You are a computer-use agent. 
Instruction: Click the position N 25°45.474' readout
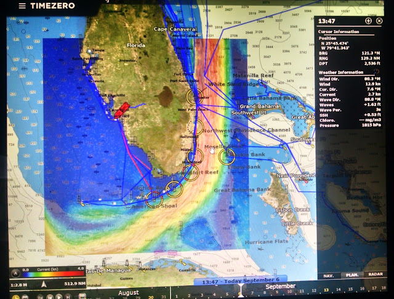[335, 43]
